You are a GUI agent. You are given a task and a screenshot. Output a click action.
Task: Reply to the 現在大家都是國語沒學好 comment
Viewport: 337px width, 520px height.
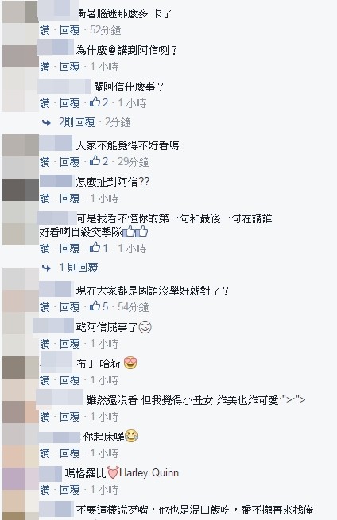point(70,307)
